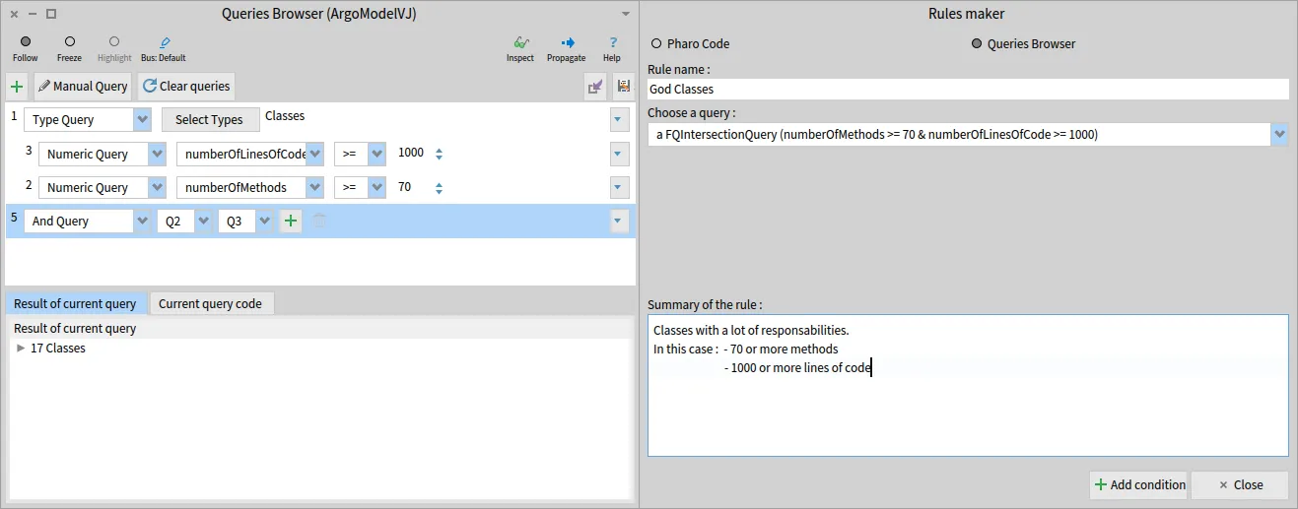Click the Manual Query button

coord(83,87)
